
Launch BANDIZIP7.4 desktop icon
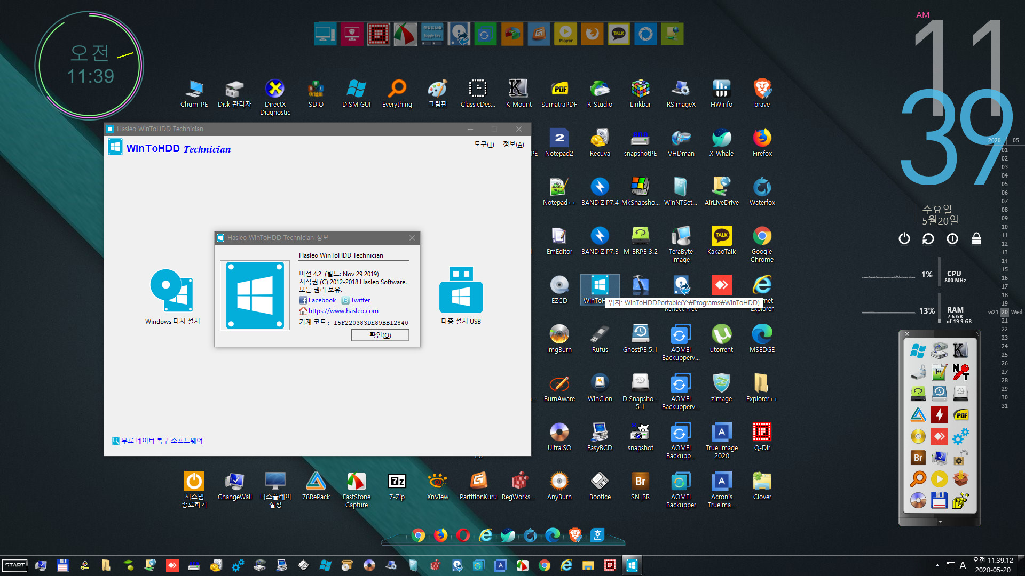[600, 191]
